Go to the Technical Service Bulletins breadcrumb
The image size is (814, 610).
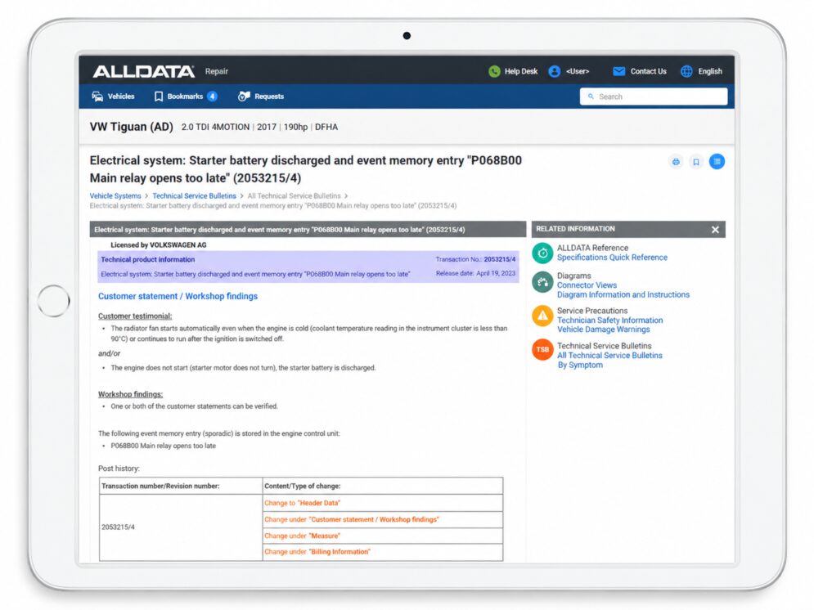[x=194, y=196]
